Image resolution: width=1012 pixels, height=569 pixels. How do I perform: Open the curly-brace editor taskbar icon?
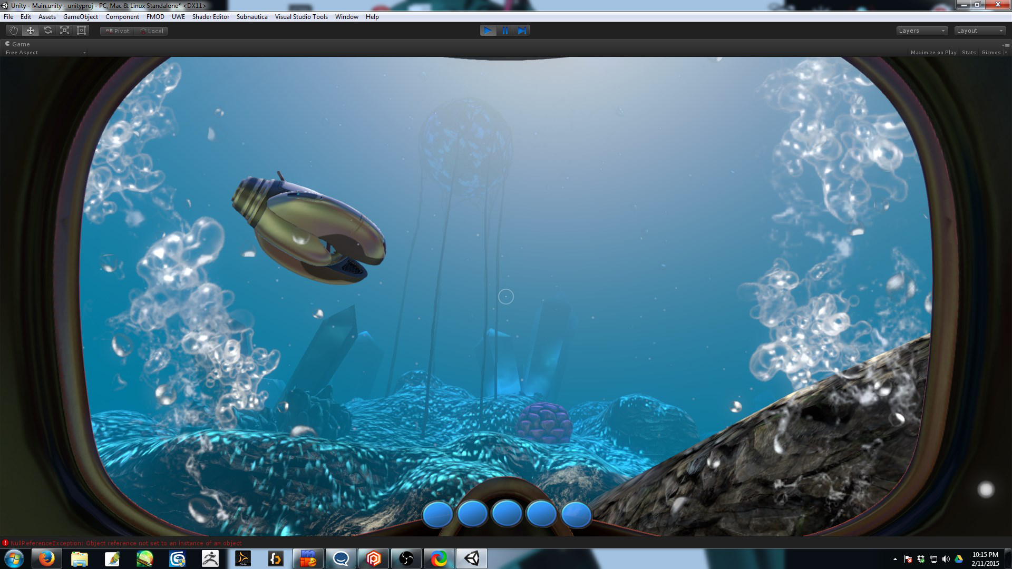pyautogui.click(x=276, y=558)
